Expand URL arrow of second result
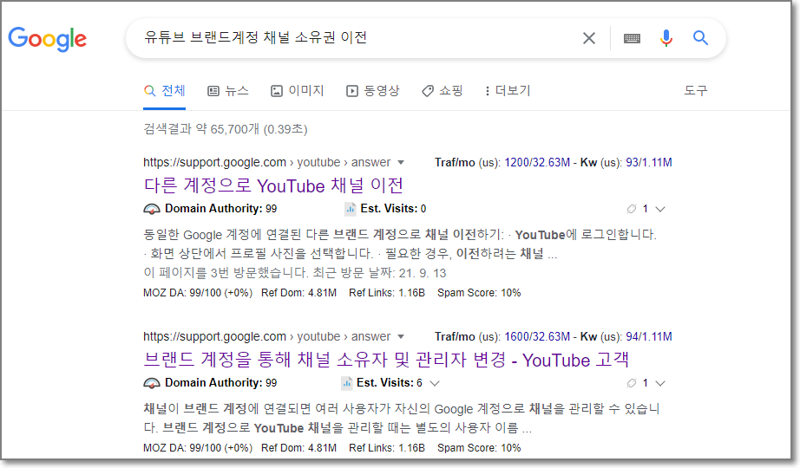This screenshot has width=800, height=468. (401, 337)
